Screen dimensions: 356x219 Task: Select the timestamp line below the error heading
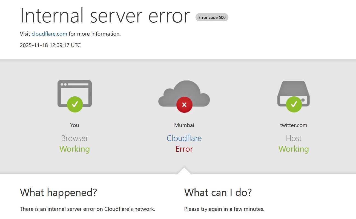tap(50, 45)
